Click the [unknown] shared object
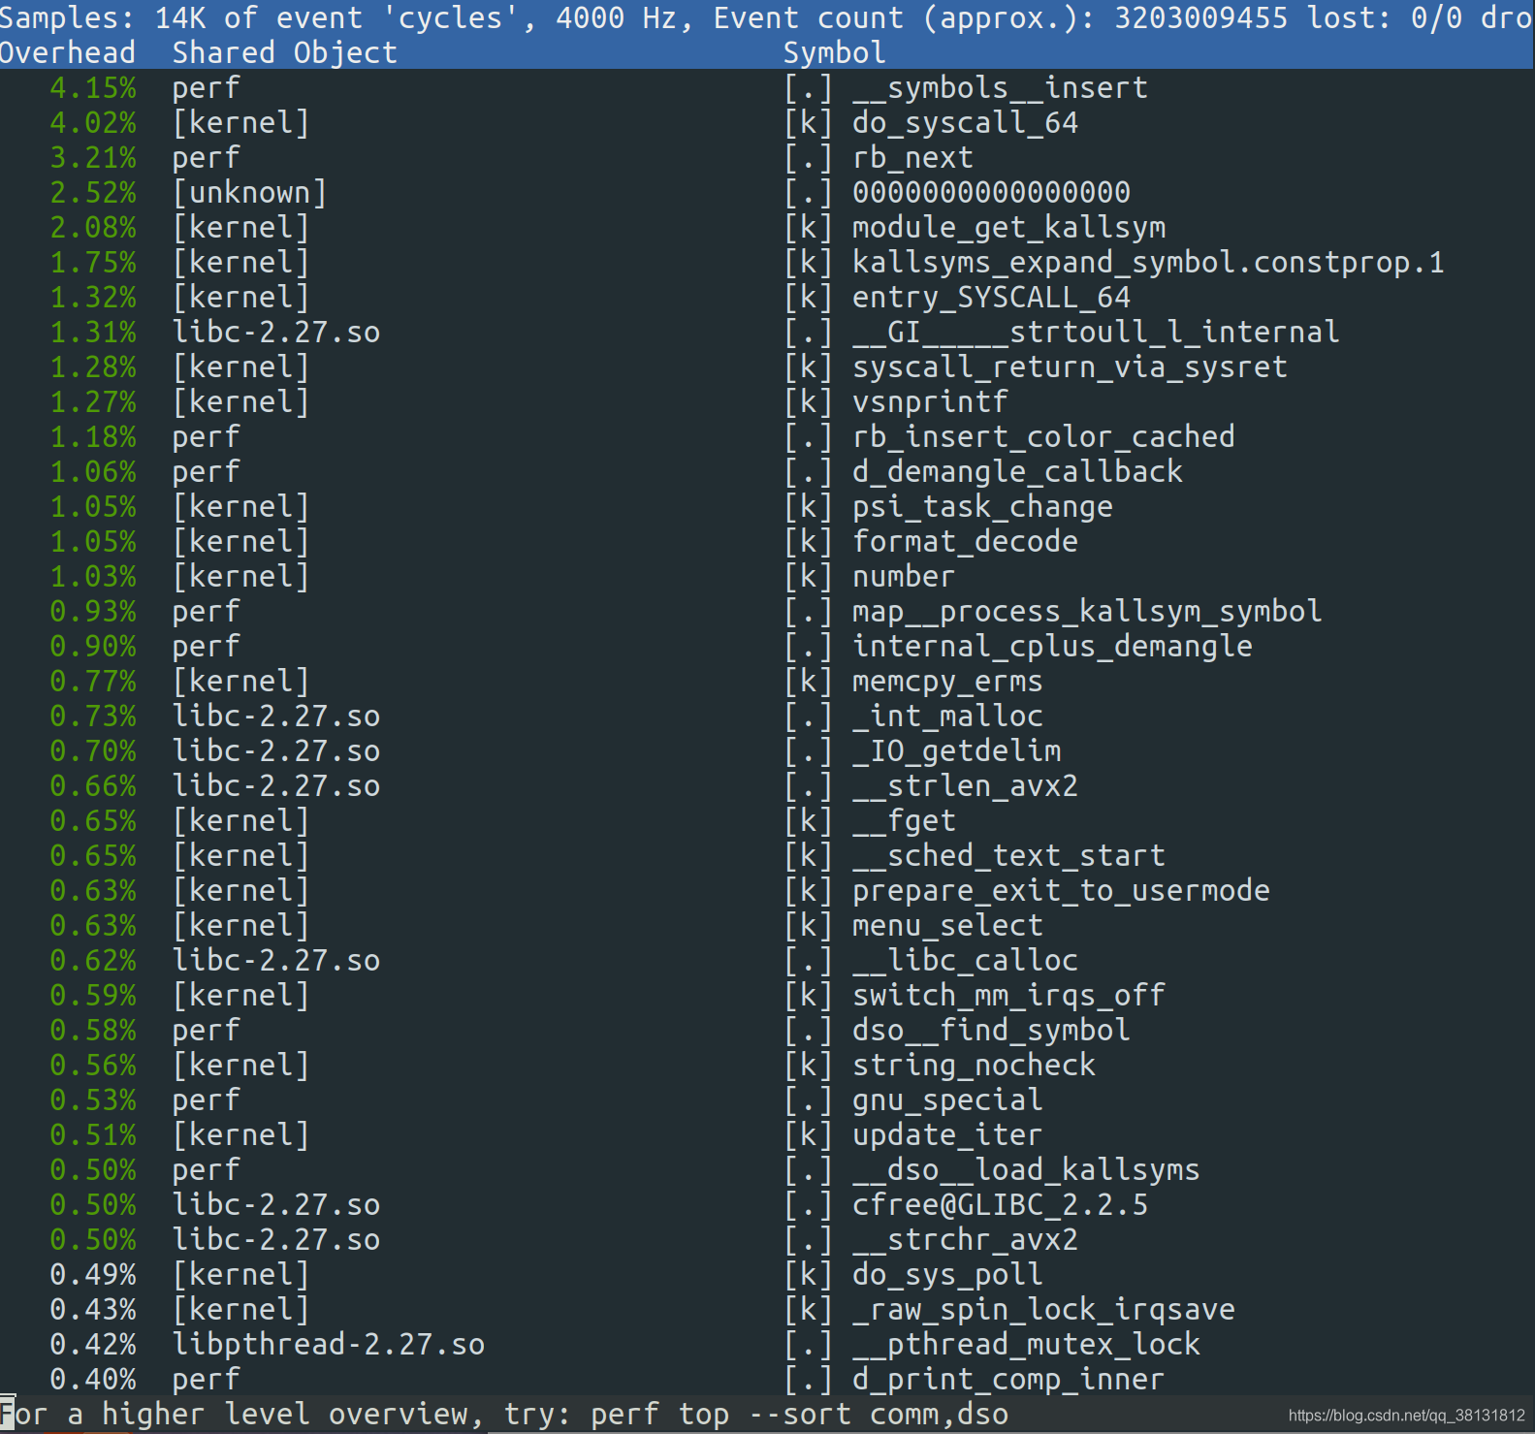 click(250, 192)
